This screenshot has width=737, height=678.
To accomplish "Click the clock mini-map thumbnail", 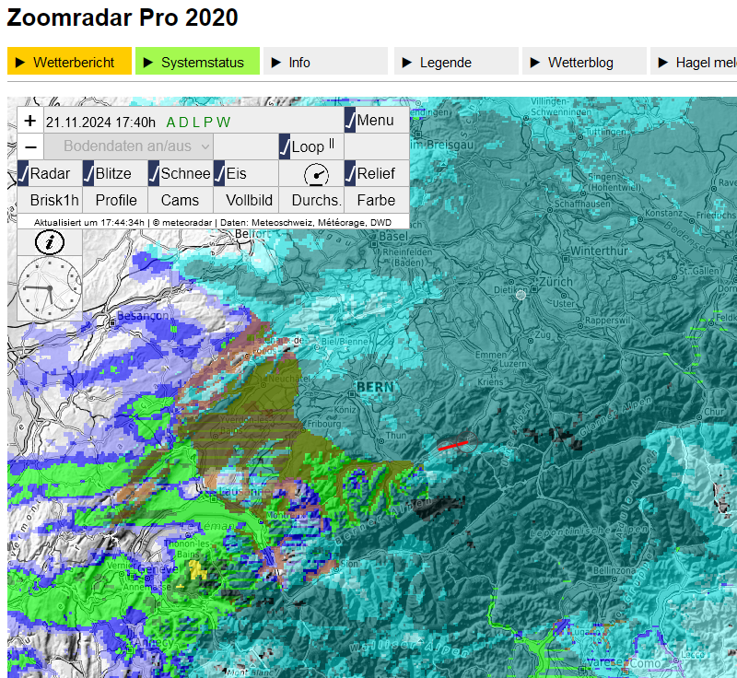I will click(50, 288).
